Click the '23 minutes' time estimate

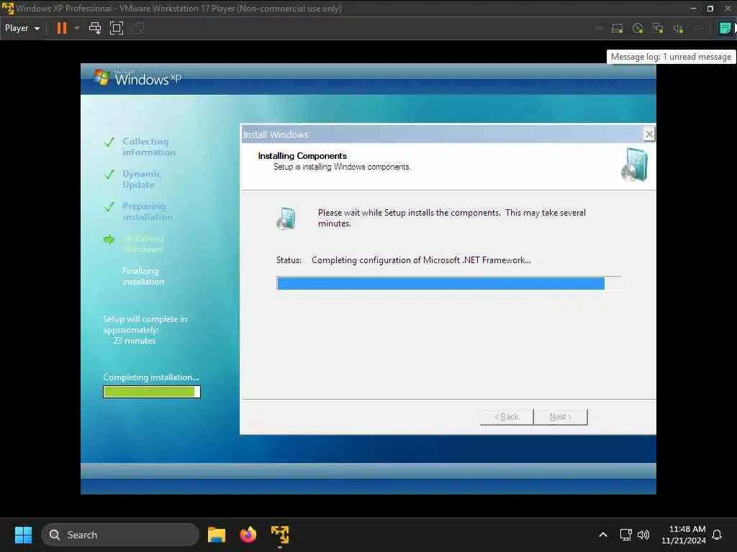tap(135, 341)
